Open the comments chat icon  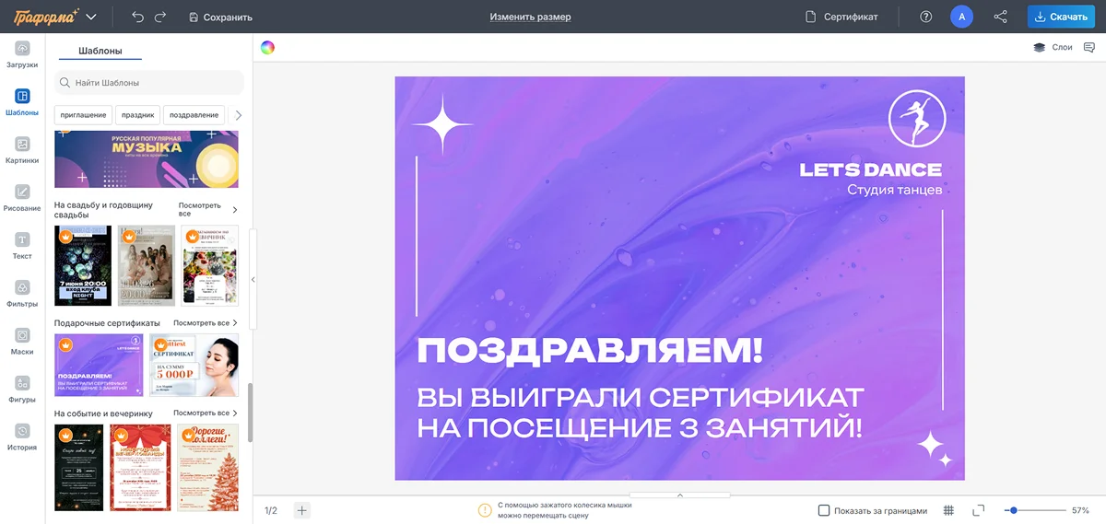tap(1088, 47)
